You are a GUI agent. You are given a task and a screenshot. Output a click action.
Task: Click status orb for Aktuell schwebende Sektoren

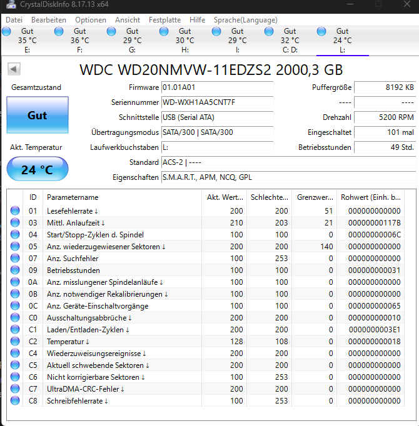[x=15, y=365]
